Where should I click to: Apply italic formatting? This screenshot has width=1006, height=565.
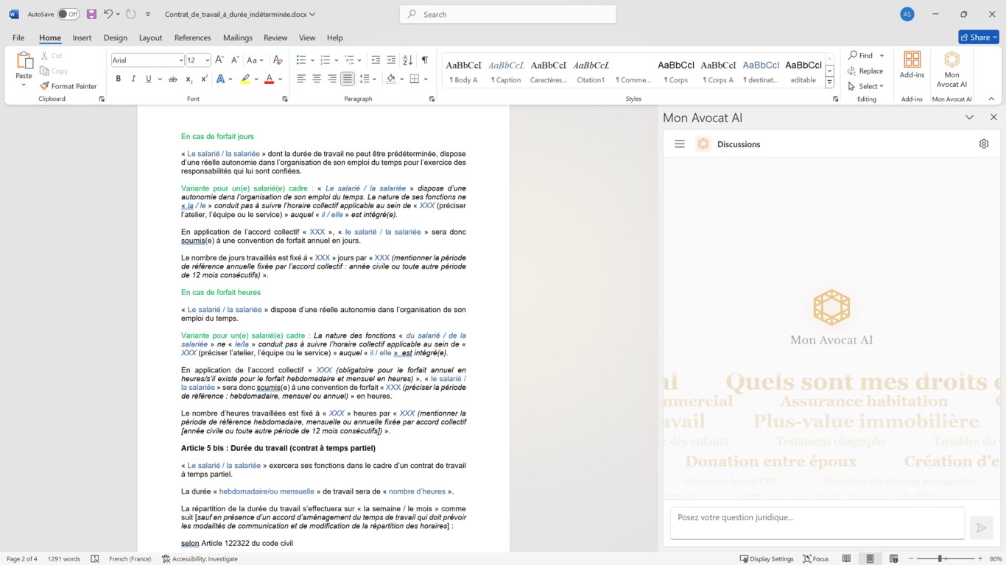[x=133, y=79]
